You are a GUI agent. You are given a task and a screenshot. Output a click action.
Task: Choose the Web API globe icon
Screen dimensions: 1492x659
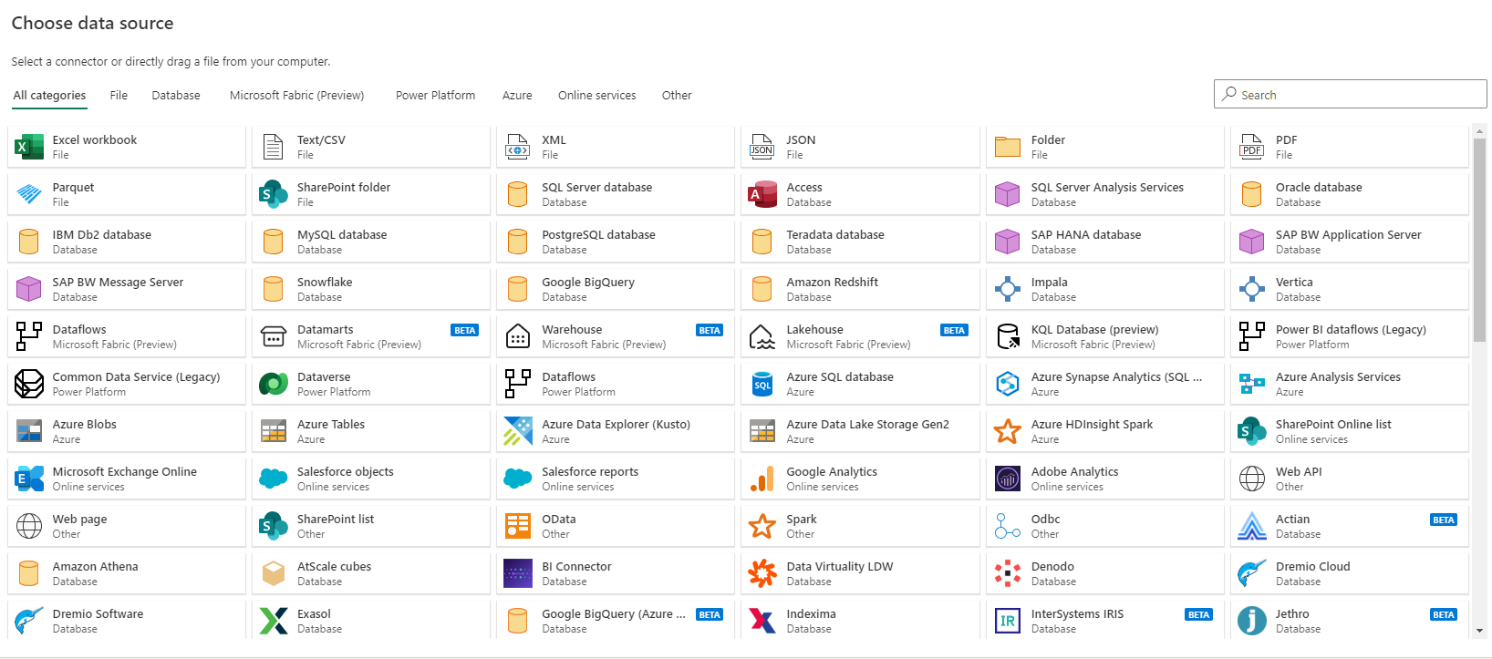(x=1252, y=479)
